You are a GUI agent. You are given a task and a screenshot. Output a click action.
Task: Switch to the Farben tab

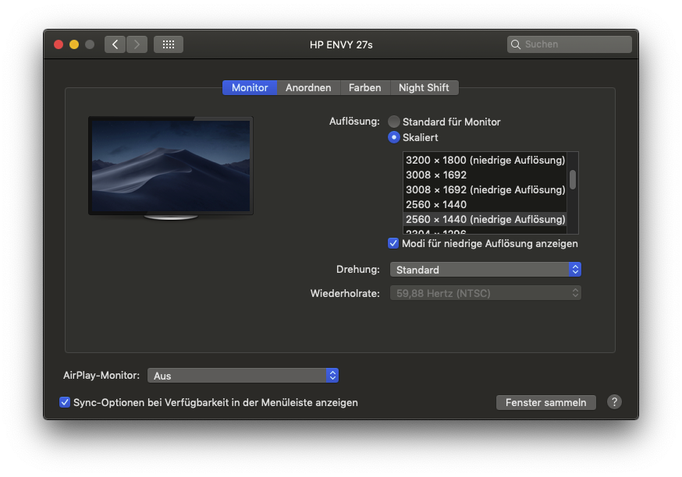click(x=365, y=88)
